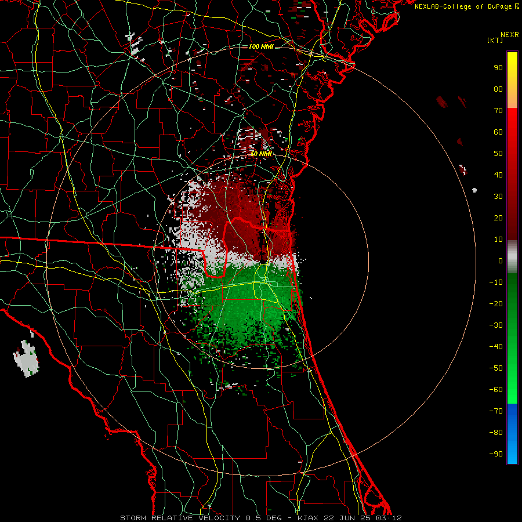Click the [KT] units label
The image size is (522, 522).
coord(495,40)
